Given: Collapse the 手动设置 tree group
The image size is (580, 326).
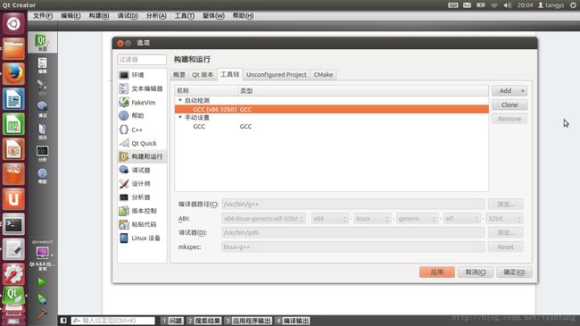Looking at the screenshot, I should pyautogui.click(x=180, y=117).
